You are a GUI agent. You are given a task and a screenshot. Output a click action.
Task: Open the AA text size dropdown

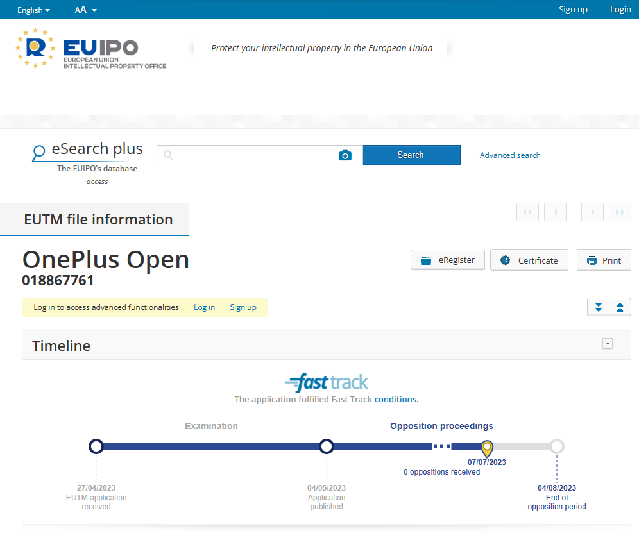(x=85, y=10)
